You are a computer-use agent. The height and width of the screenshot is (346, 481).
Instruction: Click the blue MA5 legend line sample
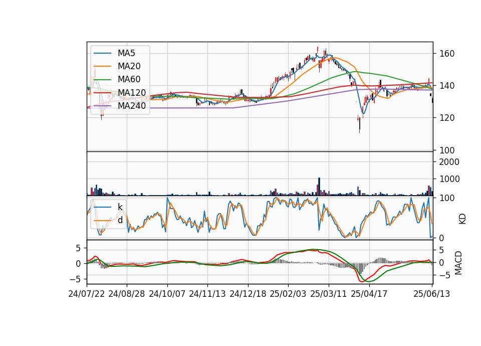(x=102, y=54)
